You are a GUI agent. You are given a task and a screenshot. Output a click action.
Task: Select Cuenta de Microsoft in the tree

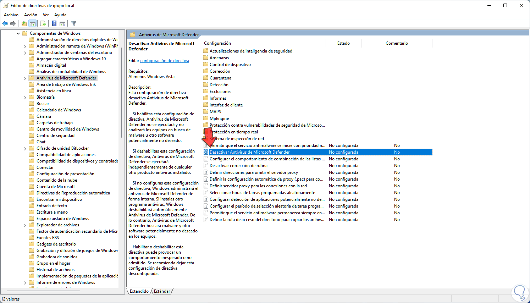point(56,187)
